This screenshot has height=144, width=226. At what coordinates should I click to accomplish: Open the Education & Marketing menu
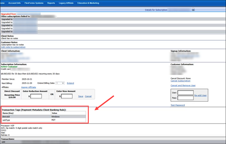click(88, 3)
